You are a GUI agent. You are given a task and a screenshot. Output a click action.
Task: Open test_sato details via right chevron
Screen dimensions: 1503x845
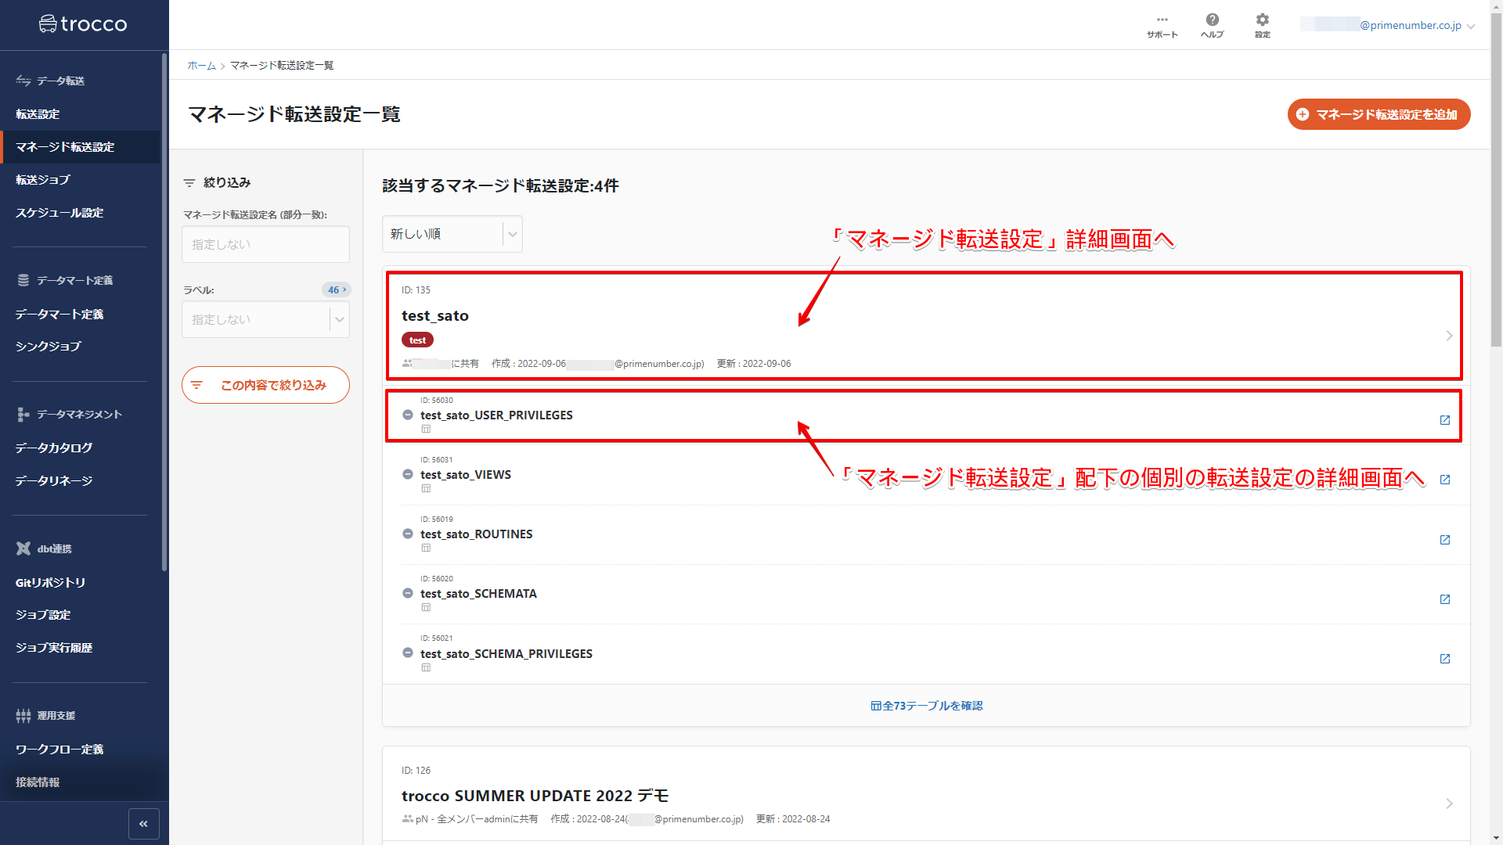click(x=1449, y=336)
